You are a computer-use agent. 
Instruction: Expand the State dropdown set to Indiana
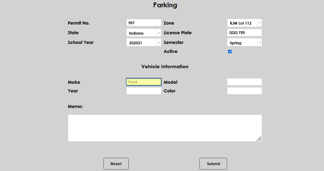click(144, 33)
